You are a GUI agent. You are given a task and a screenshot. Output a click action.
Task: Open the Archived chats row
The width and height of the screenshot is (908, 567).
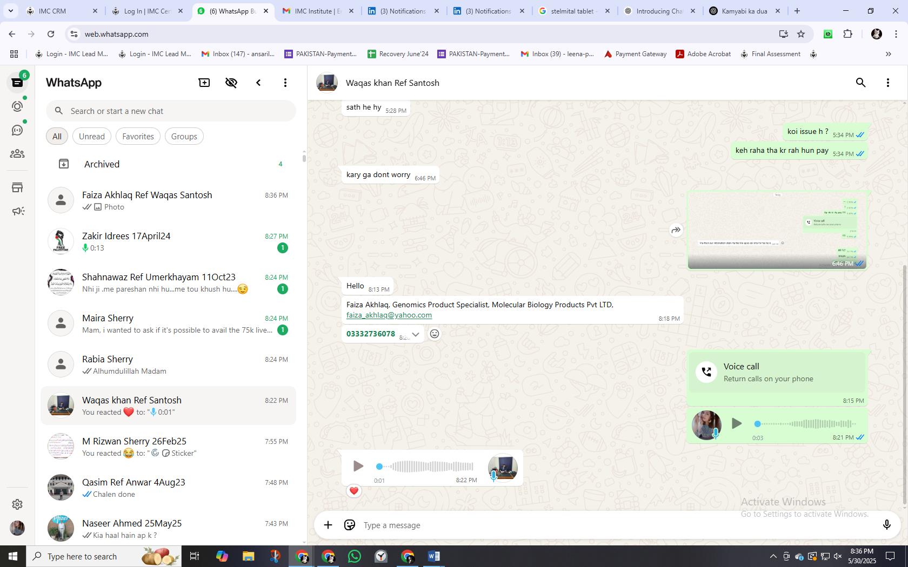click(169, 164)
